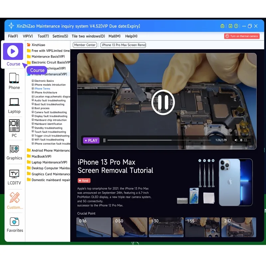Expand iPhone Terms tree node
This screenshot has width=266, height=266.
(x=33, y=88)
